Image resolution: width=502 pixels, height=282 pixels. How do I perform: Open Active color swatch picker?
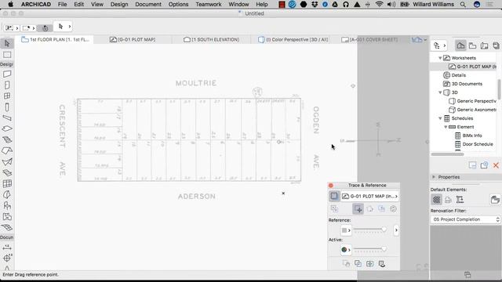[x=346, y=250]
